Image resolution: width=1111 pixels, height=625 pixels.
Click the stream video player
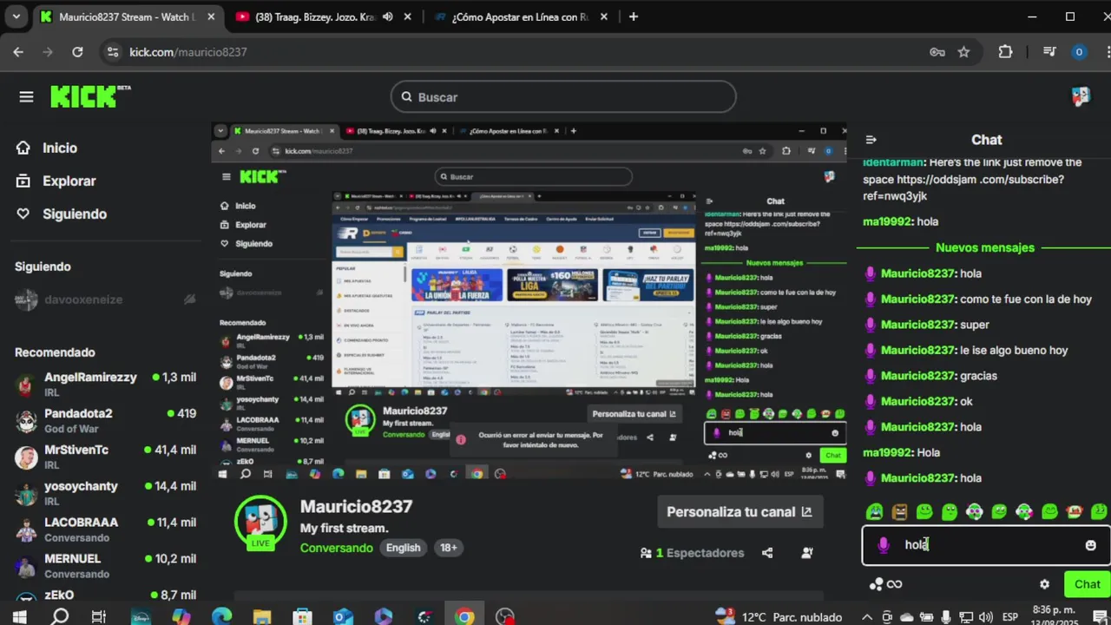(x=529, y=300)
